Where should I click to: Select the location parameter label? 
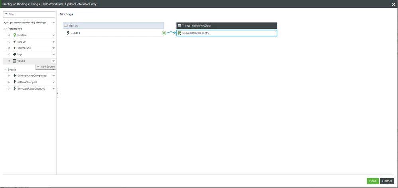click(x=22, y=35)
